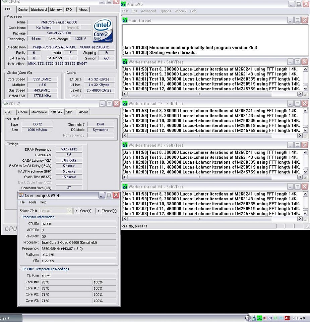310x322 pixels.
Task: Click the Main thread window icon
Action: [x=125, y=20]
